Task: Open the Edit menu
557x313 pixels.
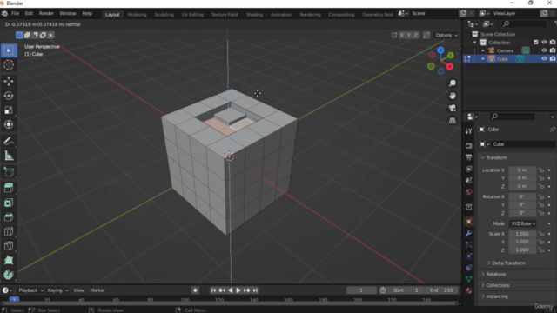Action: click(x=29, y=14)
